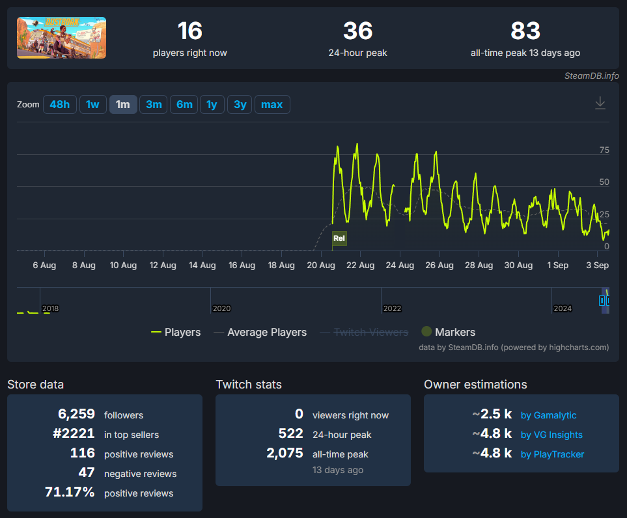Click the left navigator range handle
The width and height of the screenshot is (627, 518).
point(602,300)
